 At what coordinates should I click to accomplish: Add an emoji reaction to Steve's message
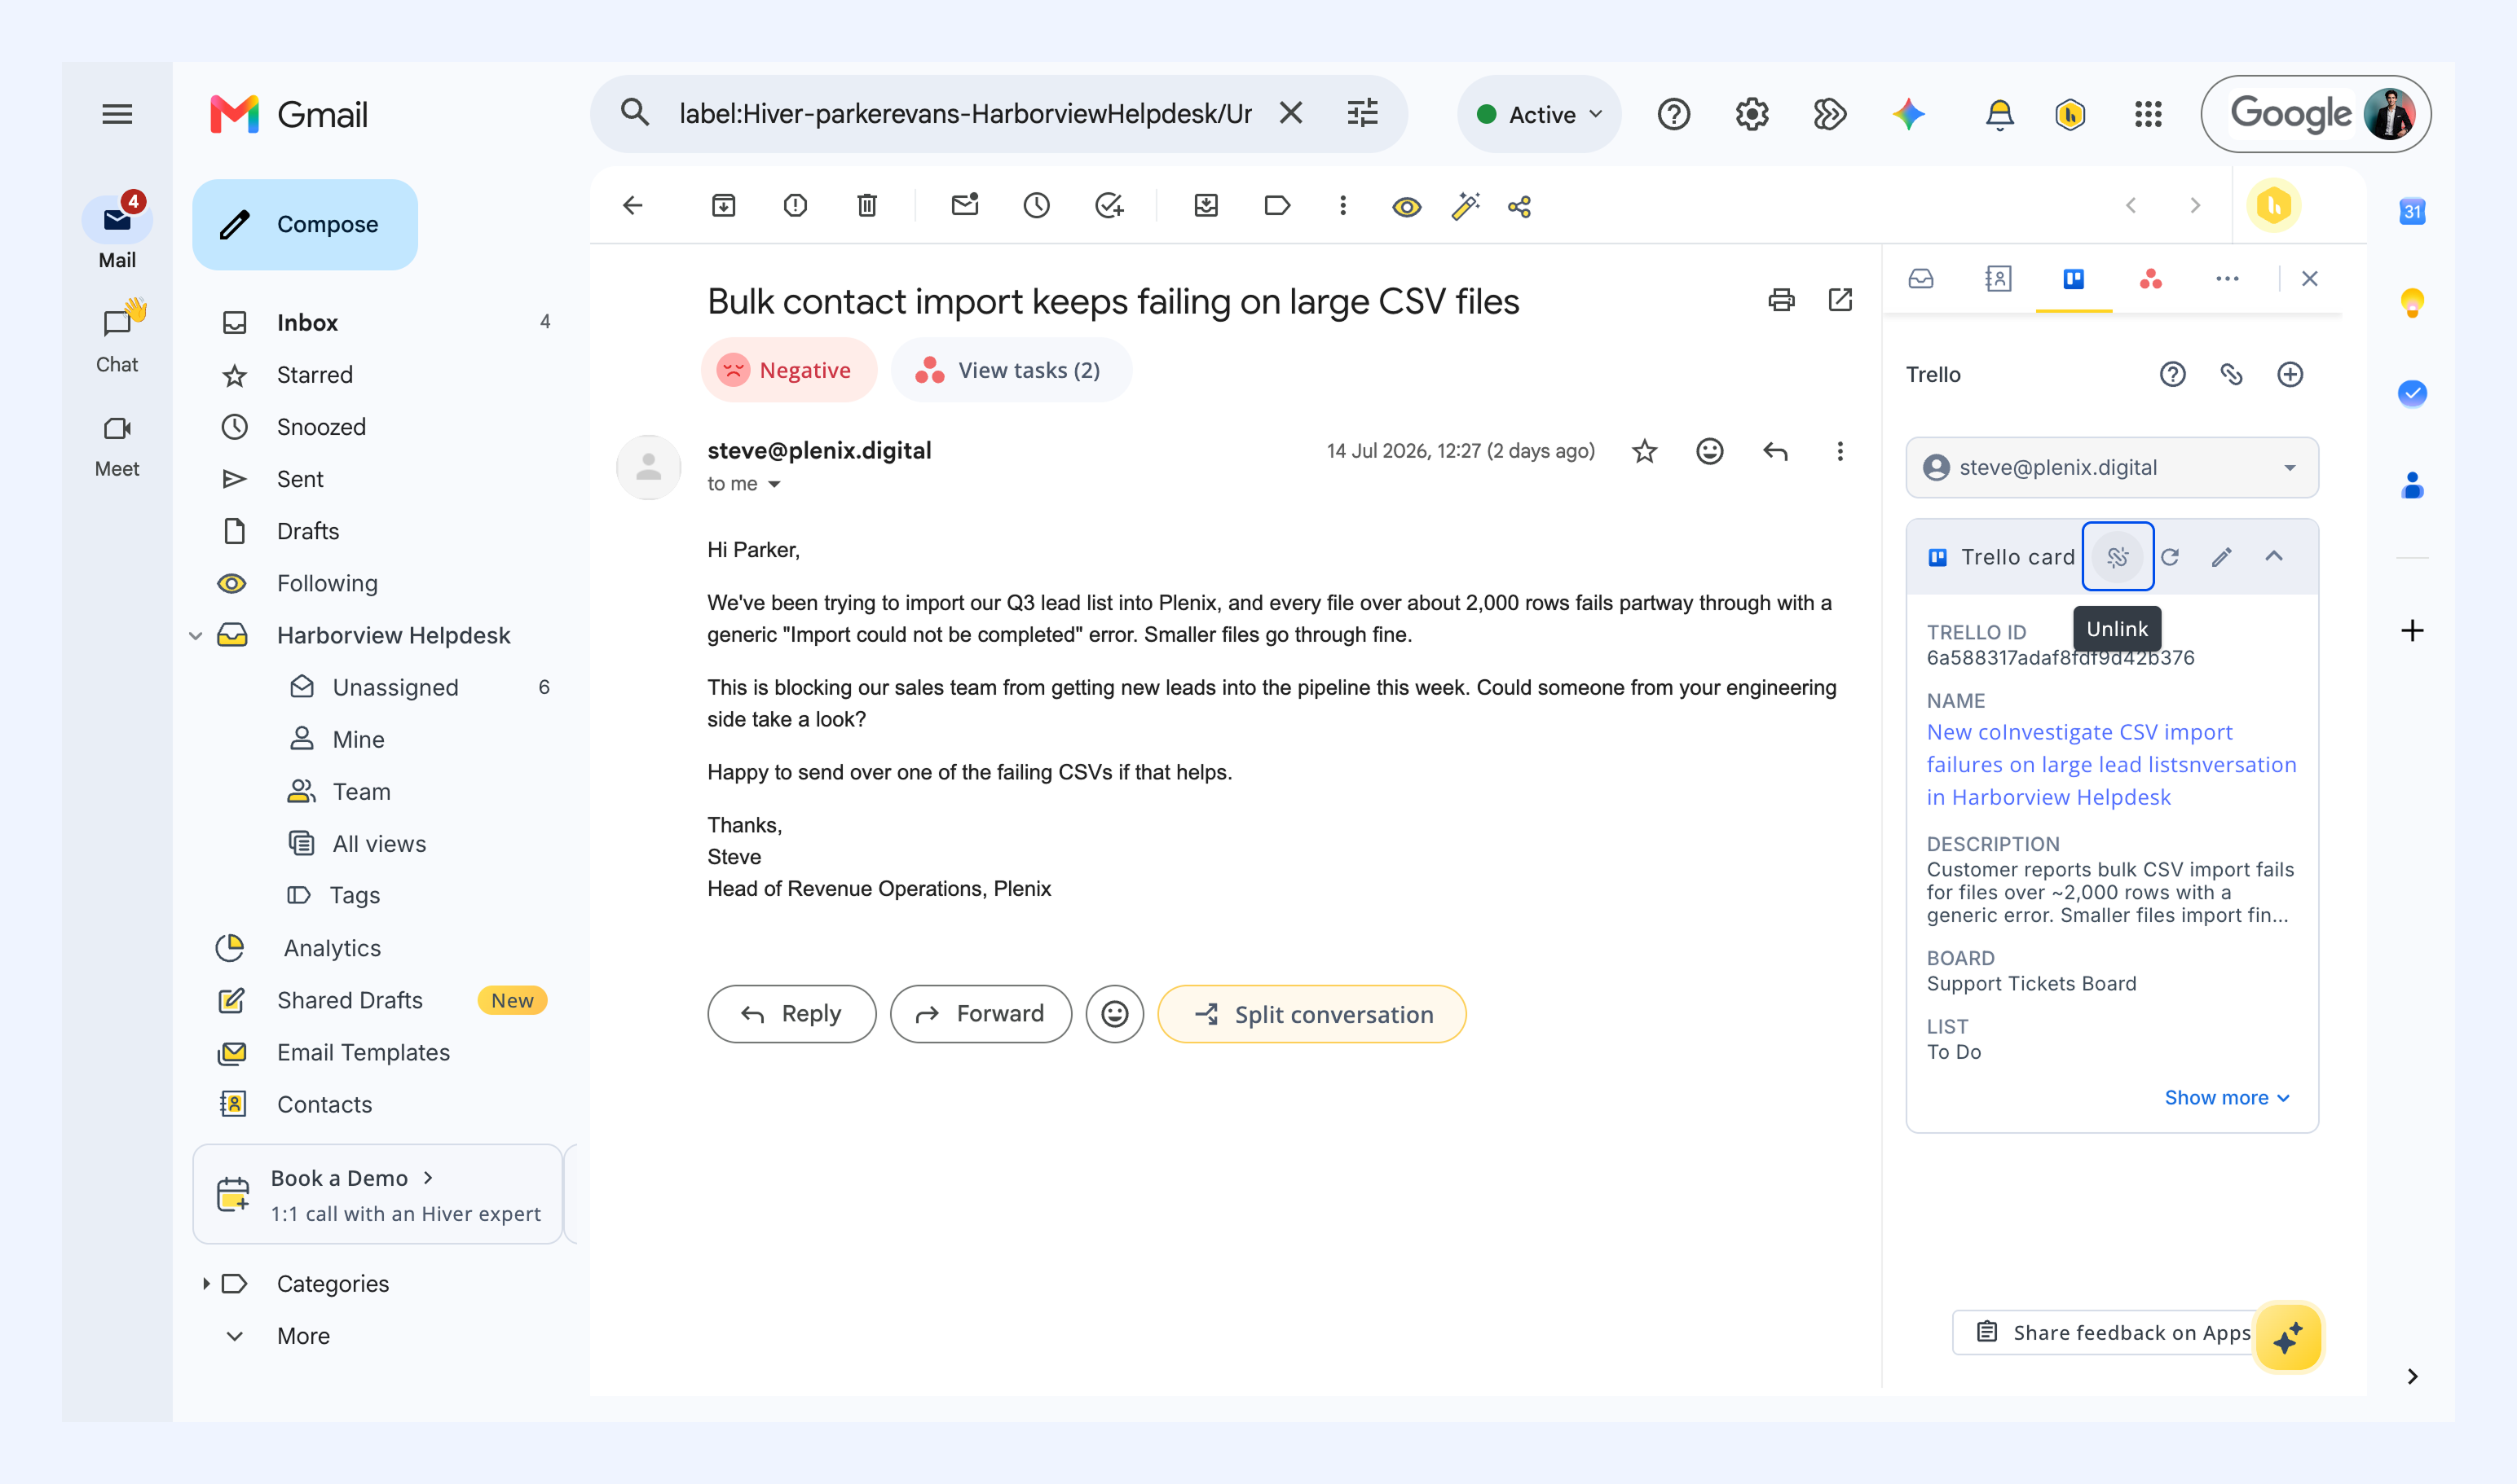click(x=1709, y=452)
